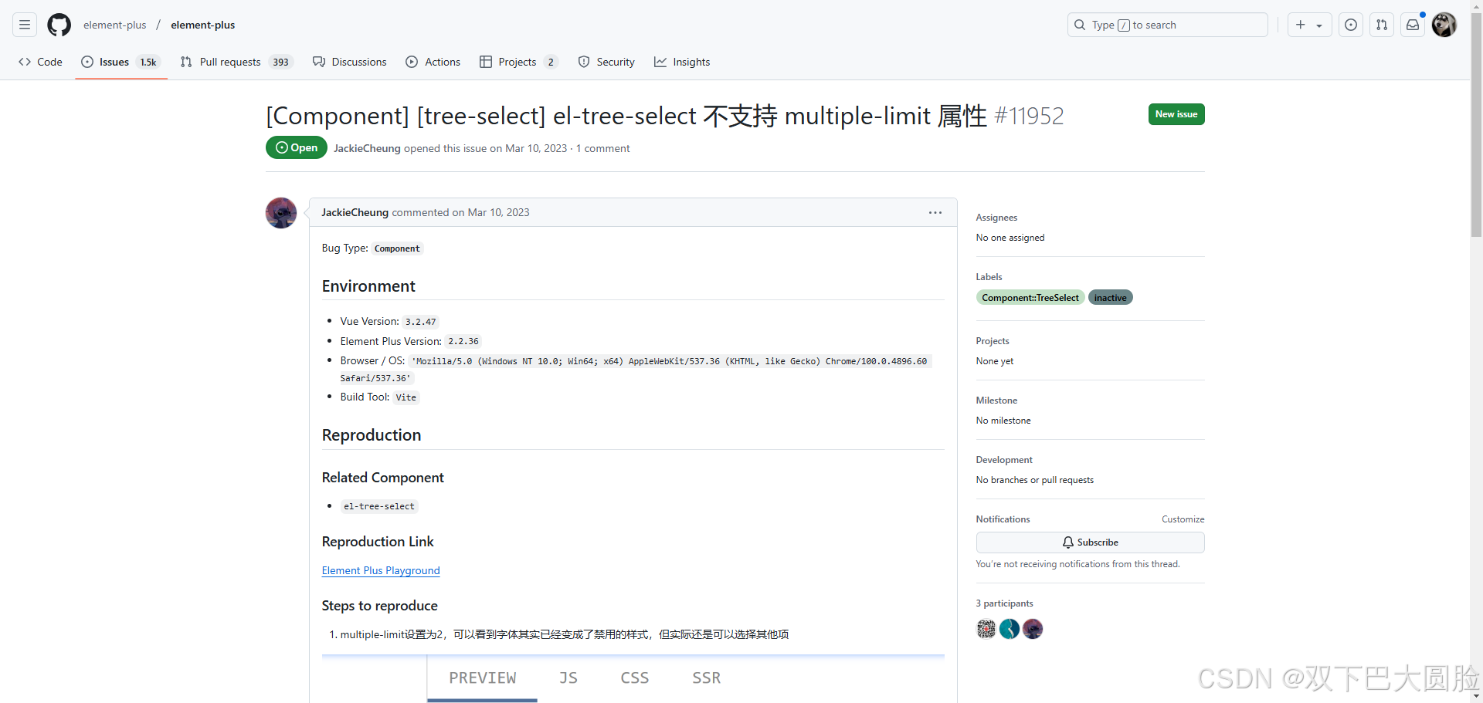This screenshot has width=1483, height=703.
Task: Click JackieCheung's avatar beside the comment
Action: click(x=280, y=213)
